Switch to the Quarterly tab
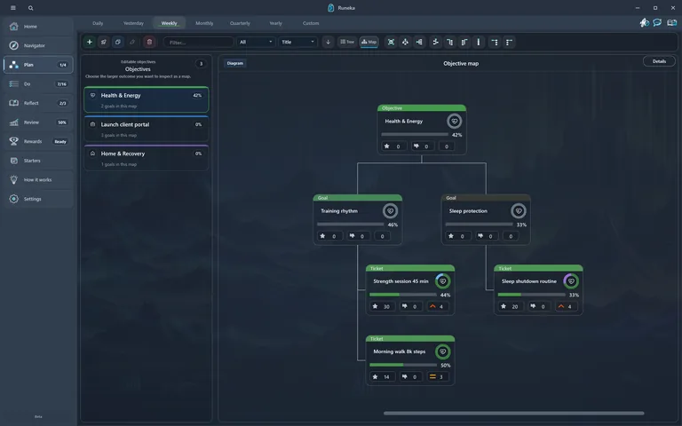Viewport: 682px width, 426px height. tap(240, 23)
